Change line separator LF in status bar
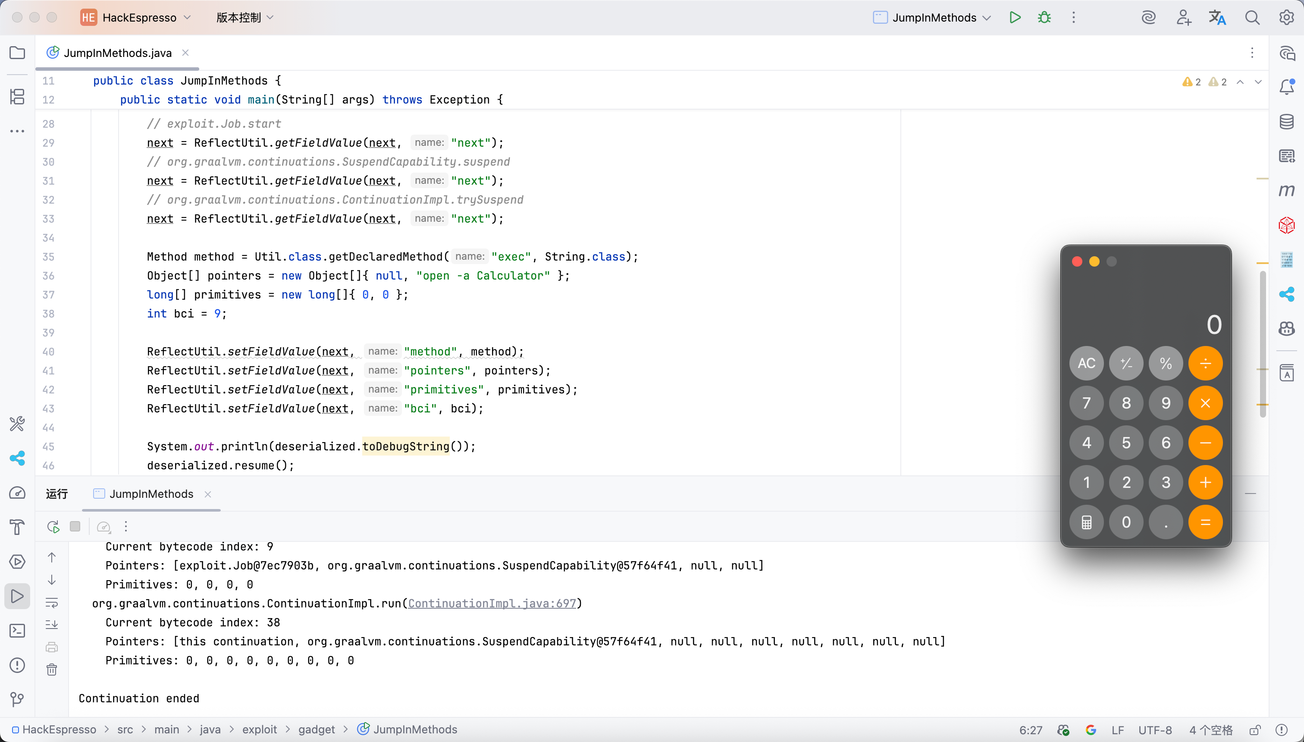Image resolution: width=1304 pixels, height=742 pixels. click(1118, 730)
